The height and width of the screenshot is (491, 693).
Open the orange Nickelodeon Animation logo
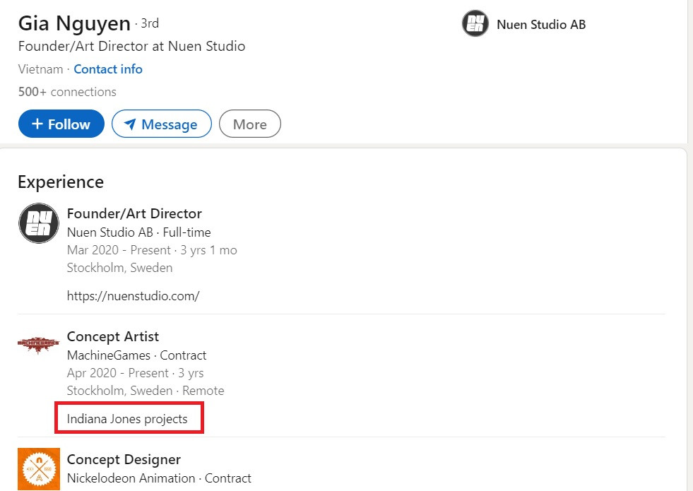tap(39, 469)
